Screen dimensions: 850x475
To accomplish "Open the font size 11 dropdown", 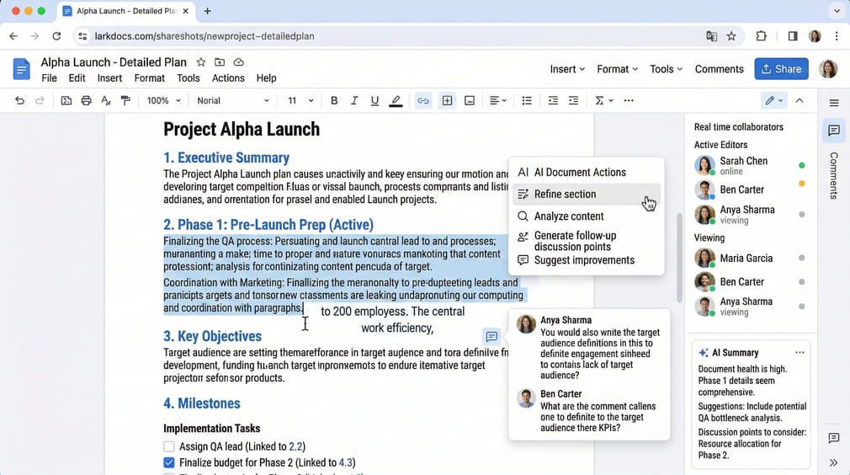I will (x=300, y=100).
